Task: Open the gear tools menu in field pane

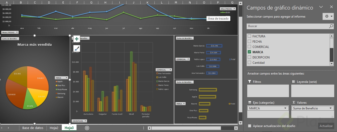Action: click(328, 16)
